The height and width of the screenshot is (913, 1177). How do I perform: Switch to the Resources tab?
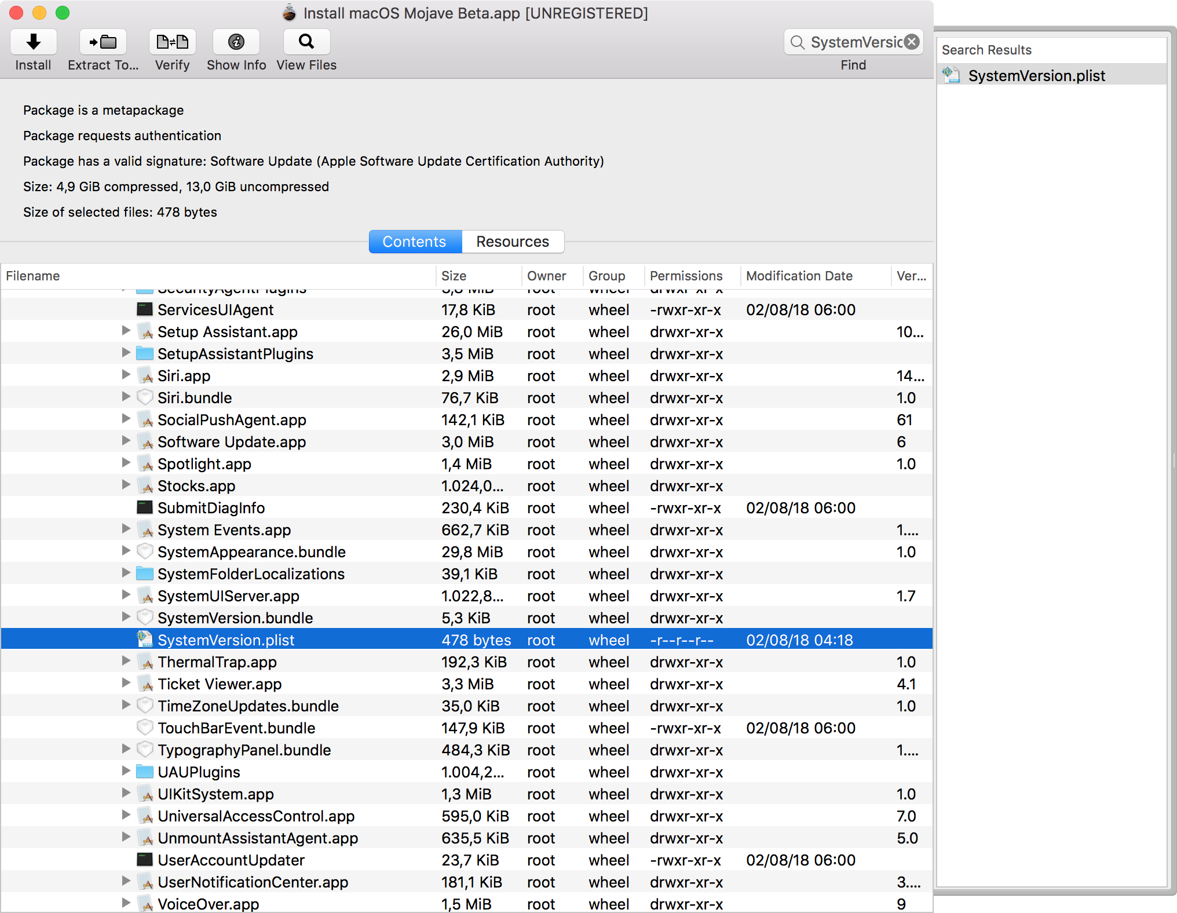[512, 242]
